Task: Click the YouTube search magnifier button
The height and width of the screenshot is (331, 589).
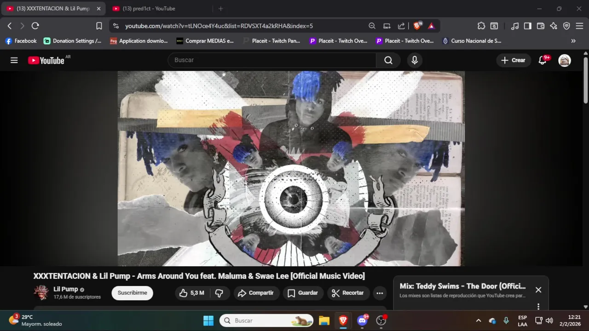Action: [x=388, y=60]
